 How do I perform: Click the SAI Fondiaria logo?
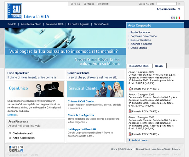14,11
